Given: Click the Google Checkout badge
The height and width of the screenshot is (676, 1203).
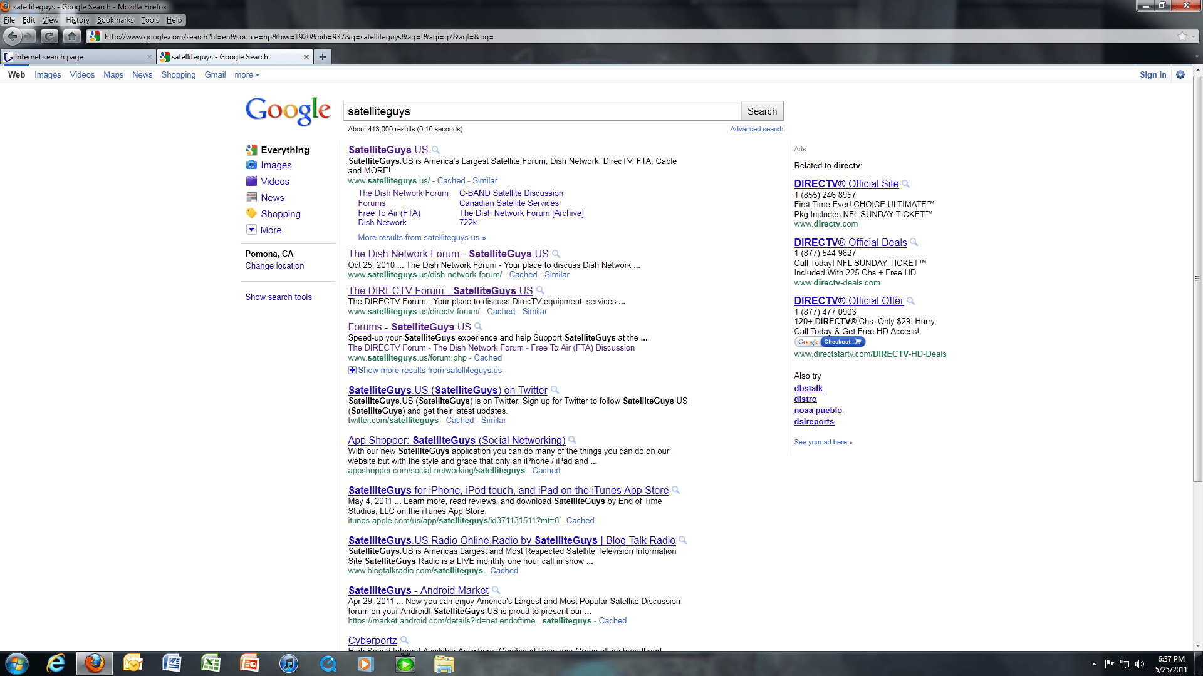Looking at the screenshot, I should tap(830, 342).
